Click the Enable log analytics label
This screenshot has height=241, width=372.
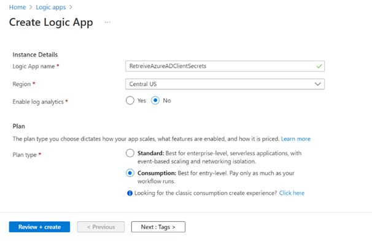click(x=38, y=101)
